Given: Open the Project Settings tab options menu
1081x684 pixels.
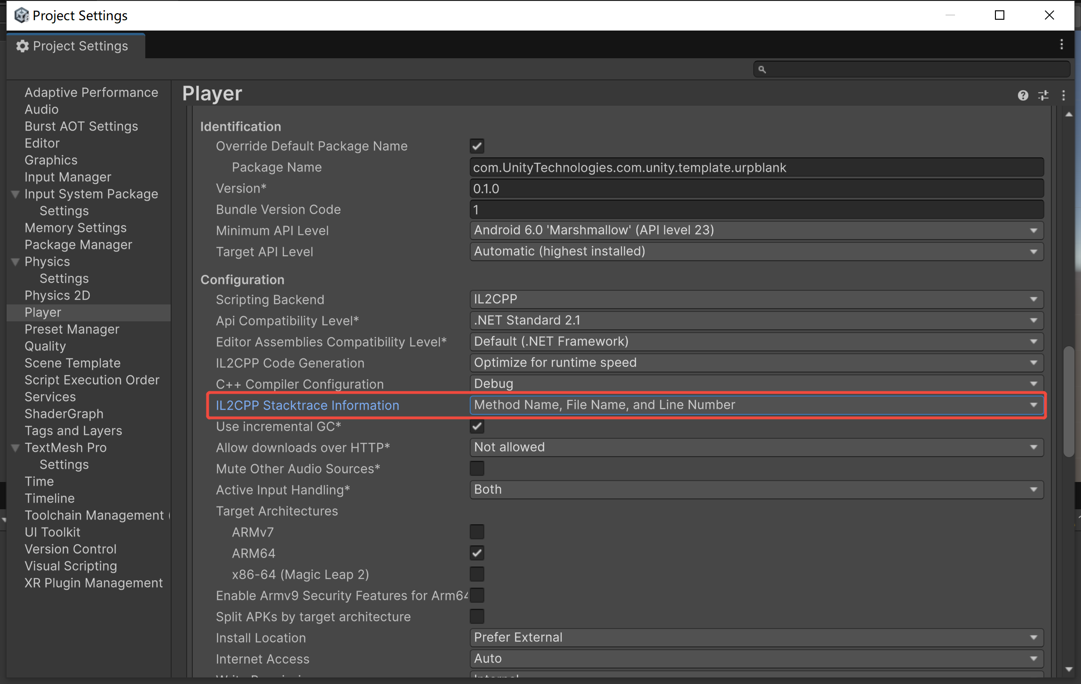Looking at the screenshot, I should pyautogui.click(x=1061, y=45).
